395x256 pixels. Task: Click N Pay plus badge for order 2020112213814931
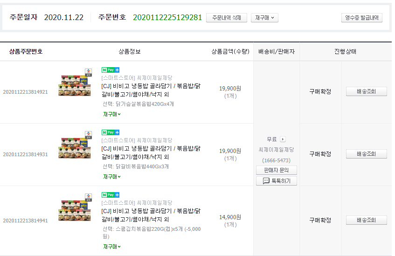coord(111,132)
